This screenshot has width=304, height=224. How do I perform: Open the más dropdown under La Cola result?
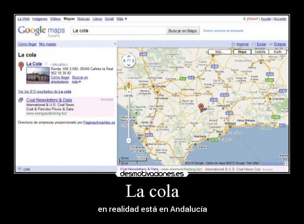76,82
